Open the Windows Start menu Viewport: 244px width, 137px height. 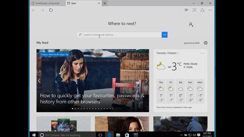pyautogui.click(x=34, y=135)
